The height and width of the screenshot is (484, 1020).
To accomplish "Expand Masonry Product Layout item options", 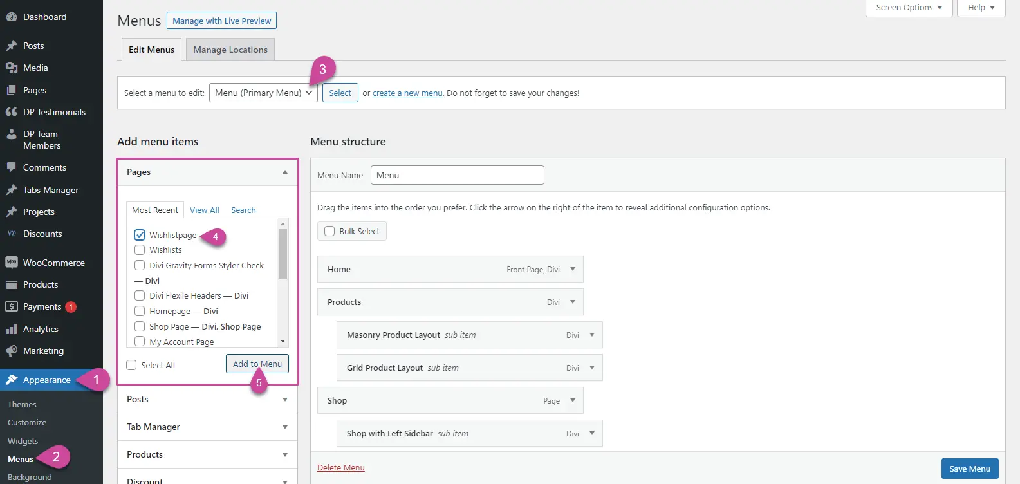I will pyautogui.click(x=592, y=335).
